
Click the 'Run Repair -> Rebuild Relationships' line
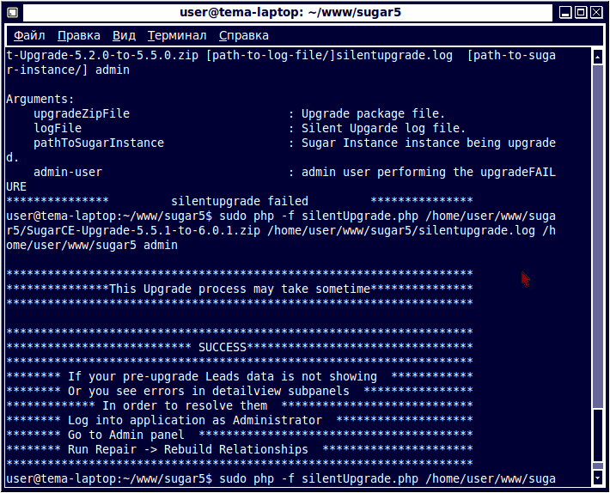[x=187, y=449]
